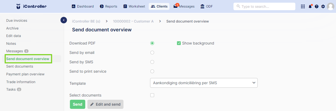Enable the Select documents checkbox
This screenshot has width=336, height=111.
(152, 95)
